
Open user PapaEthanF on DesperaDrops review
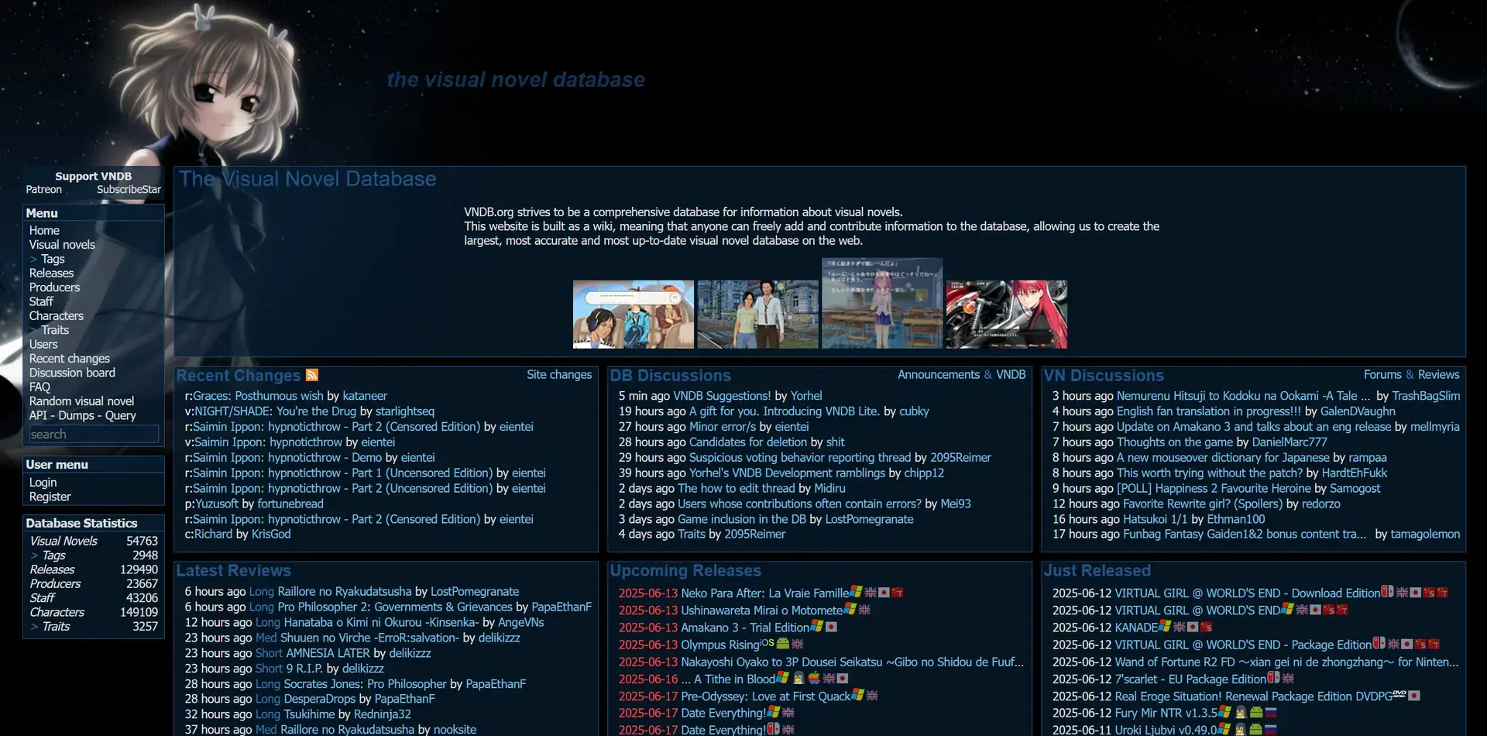tap(404, 699)
